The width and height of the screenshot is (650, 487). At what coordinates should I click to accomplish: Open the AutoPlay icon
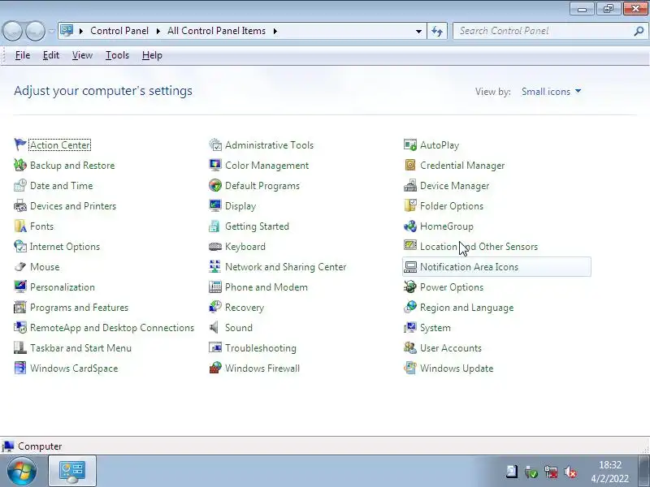pyautogui.click(x=410, y=145)
